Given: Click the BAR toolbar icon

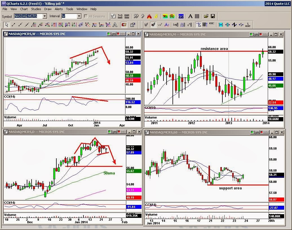Looking at the screenshot, I should point(127,16).
